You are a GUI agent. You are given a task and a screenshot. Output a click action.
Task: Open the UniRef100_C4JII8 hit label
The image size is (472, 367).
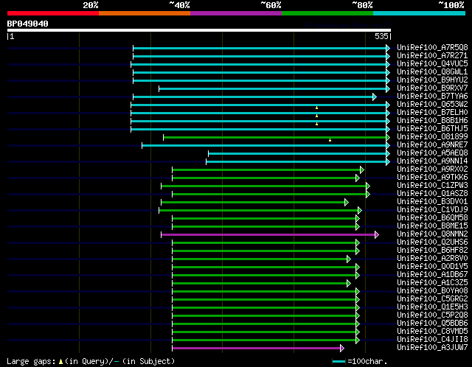(x=432, y=339)
